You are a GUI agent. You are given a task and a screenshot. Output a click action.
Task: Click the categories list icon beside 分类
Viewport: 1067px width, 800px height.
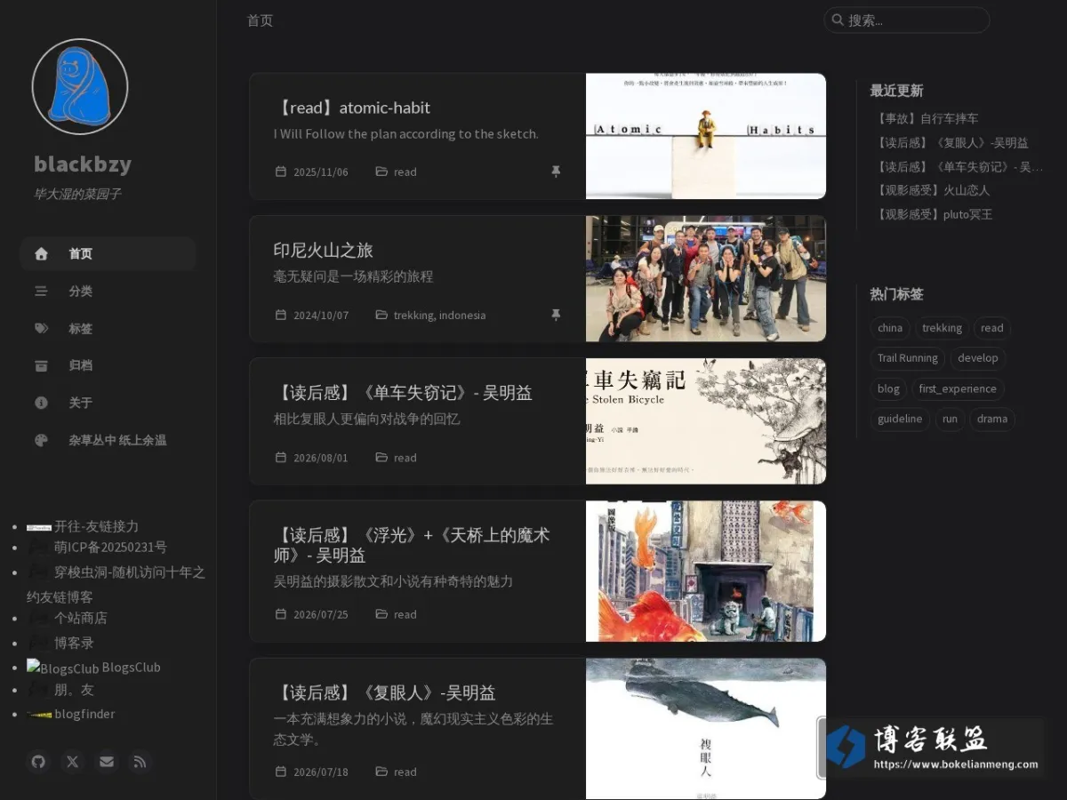pyautogui.click(x=41, y=291)
